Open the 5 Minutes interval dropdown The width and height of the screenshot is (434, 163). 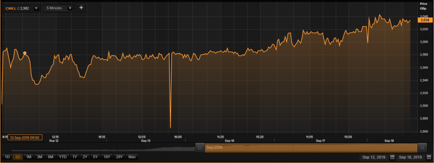tap(58, 8)
